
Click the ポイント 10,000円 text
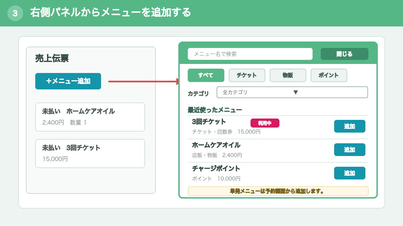[x=216, y=179]
